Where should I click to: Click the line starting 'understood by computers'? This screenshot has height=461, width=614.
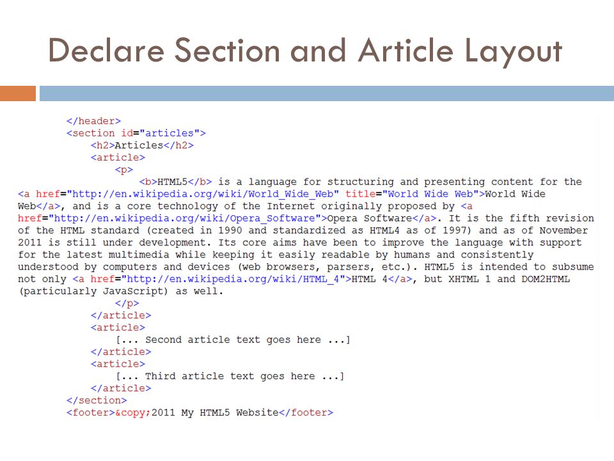coord(306,267)
